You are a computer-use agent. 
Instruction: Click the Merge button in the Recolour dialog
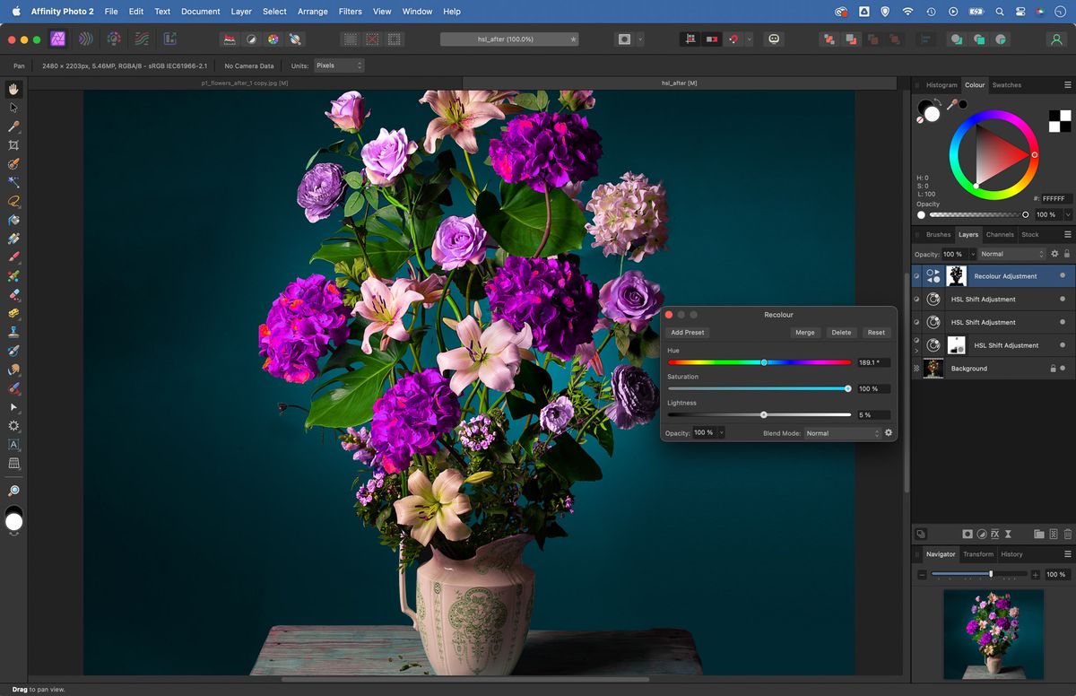(x=804, y=333)
